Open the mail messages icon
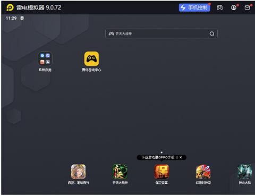The image size is (255, 196). point(247,7)
